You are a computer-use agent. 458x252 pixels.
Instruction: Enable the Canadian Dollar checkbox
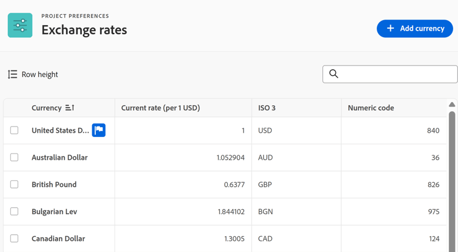(x=14, y=238)
